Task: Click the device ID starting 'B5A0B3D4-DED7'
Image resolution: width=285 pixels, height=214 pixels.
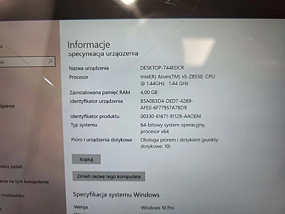Action: coord(167,104)
